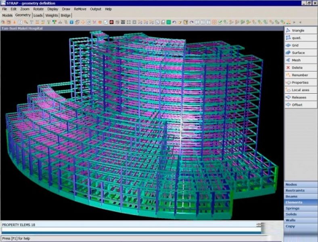Open the ReMove menu
Image resolution: width=318 pixels, height=242 pixels.
click(80, 9)
